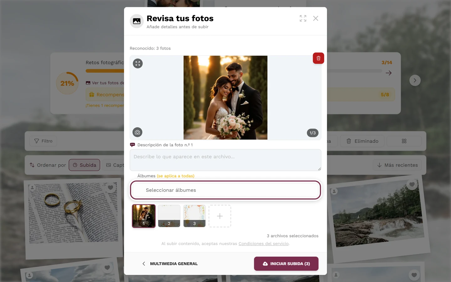
Task: Click next arrow on challenges carousel
Action: click(415, 81)
